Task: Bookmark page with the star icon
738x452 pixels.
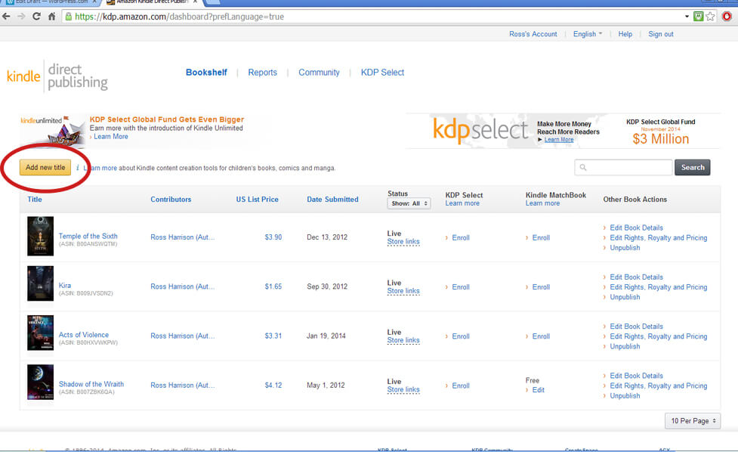Action: point(710,17)
